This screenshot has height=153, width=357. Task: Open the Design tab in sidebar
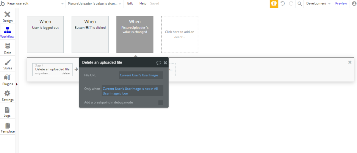[7, 17]
